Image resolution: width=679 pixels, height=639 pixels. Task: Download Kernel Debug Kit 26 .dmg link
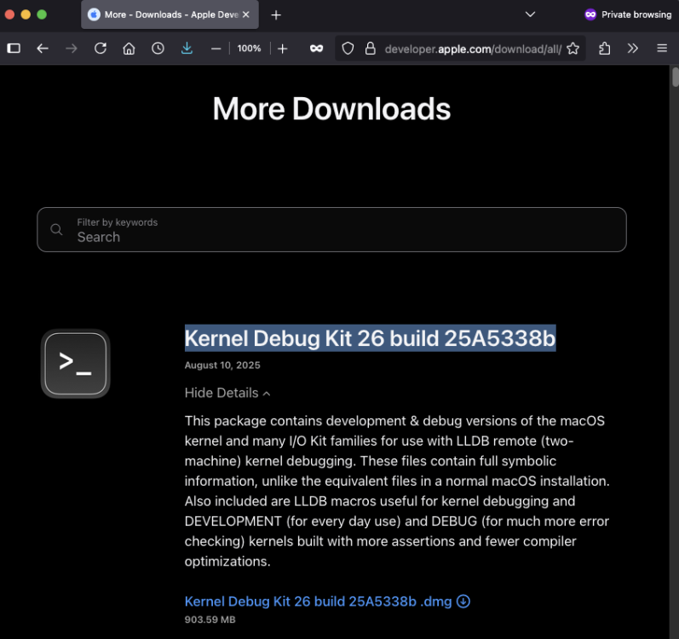[x=319, y=602]
